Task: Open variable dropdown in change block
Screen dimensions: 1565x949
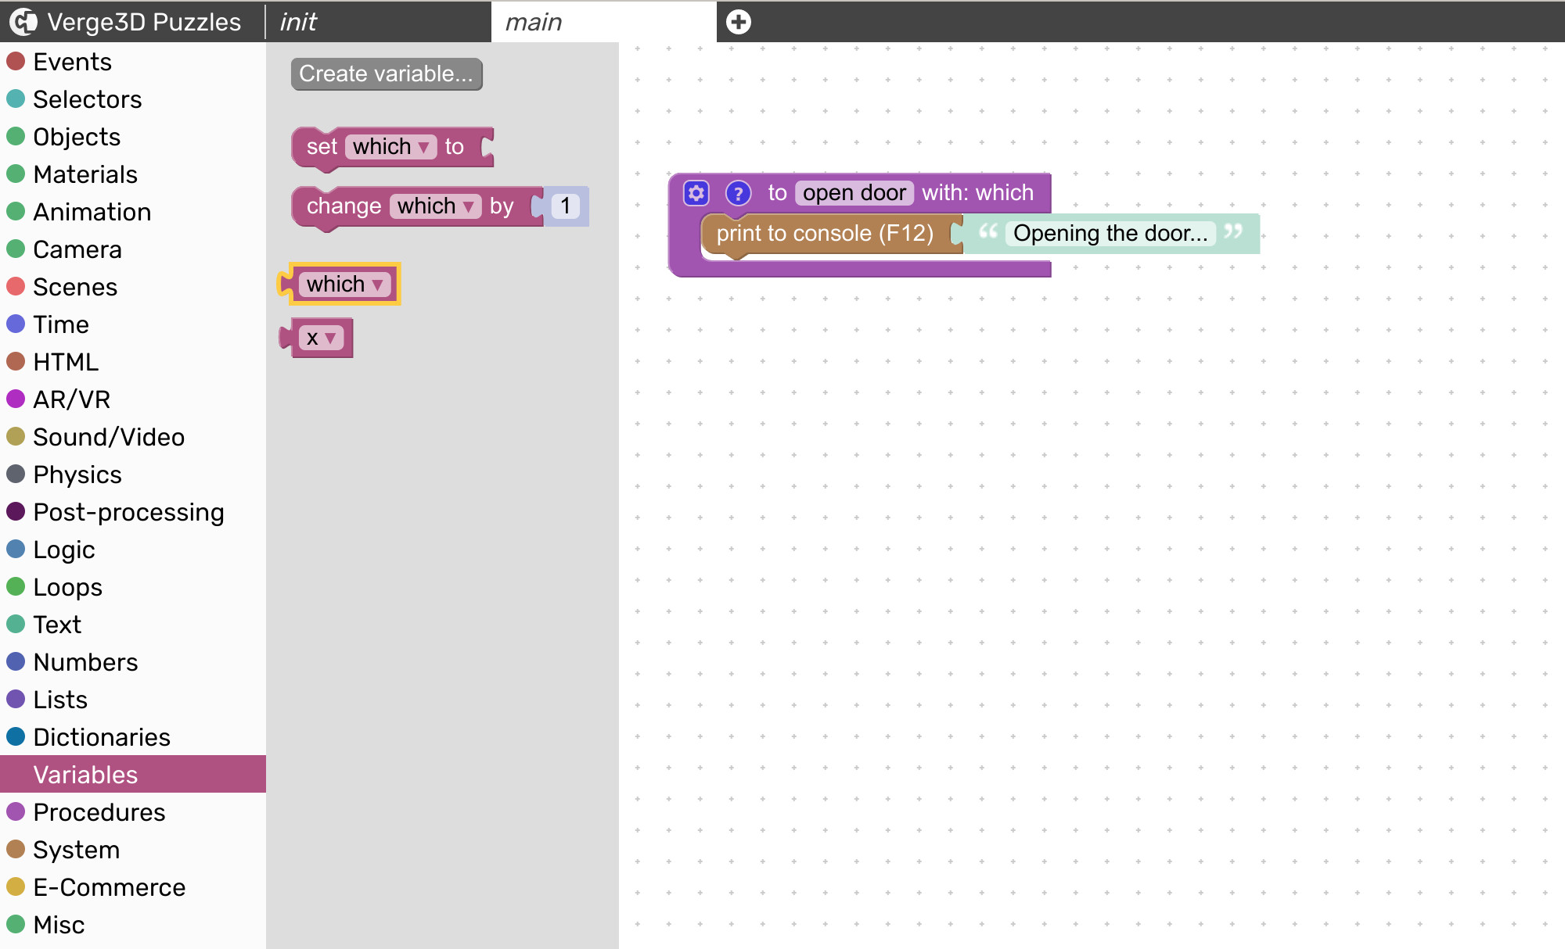Action: [468, 206]
